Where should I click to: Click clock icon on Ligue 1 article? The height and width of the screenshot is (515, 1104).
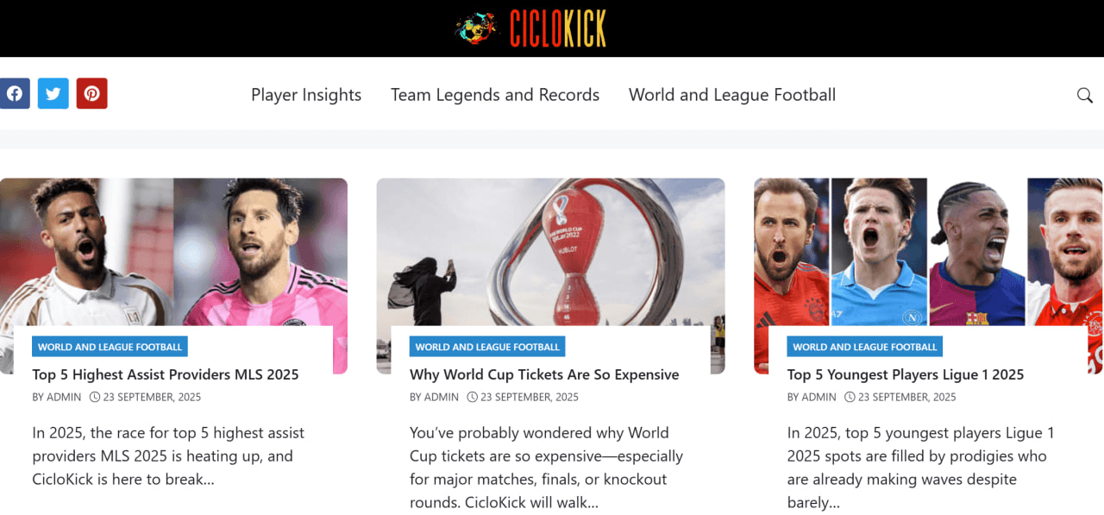pos(850,397)
